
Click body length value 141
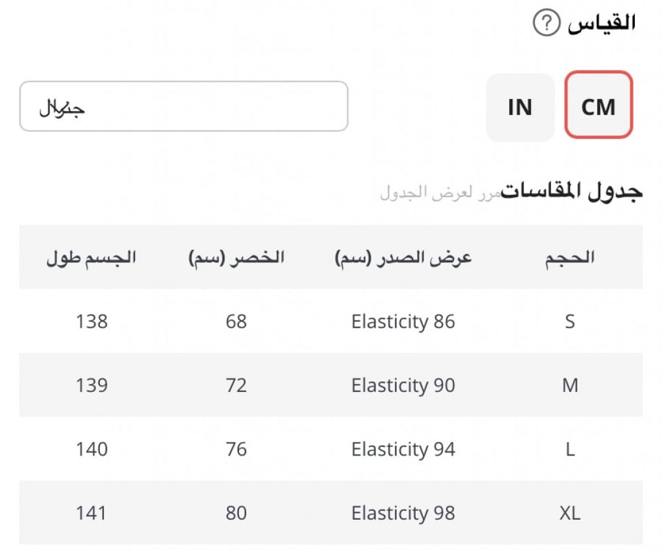[x=91, y=512]
